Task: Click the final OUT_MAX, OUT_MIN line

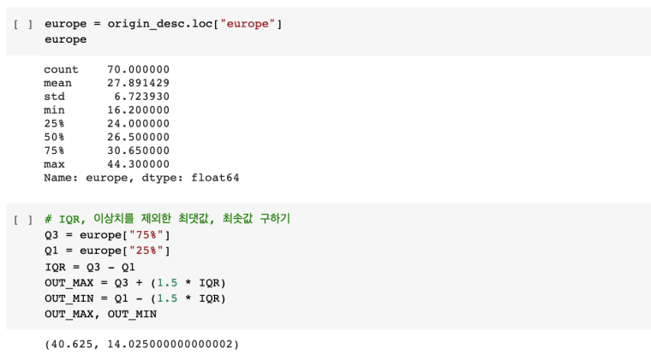Action: point(100,314)
